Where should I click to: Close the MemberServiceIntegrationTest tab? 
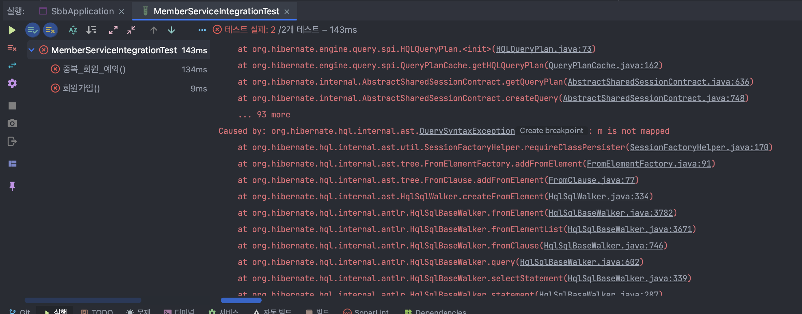287,12
